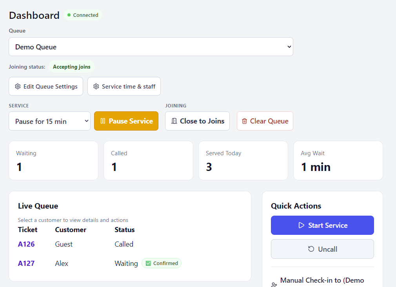Click the Connected indicator badge
The image size is (396, 287).
[x=83, y=15]
